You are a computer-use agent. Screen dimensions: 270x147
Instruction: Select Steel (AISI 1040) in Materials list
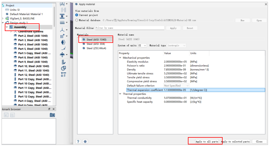(x=96, y=40)
